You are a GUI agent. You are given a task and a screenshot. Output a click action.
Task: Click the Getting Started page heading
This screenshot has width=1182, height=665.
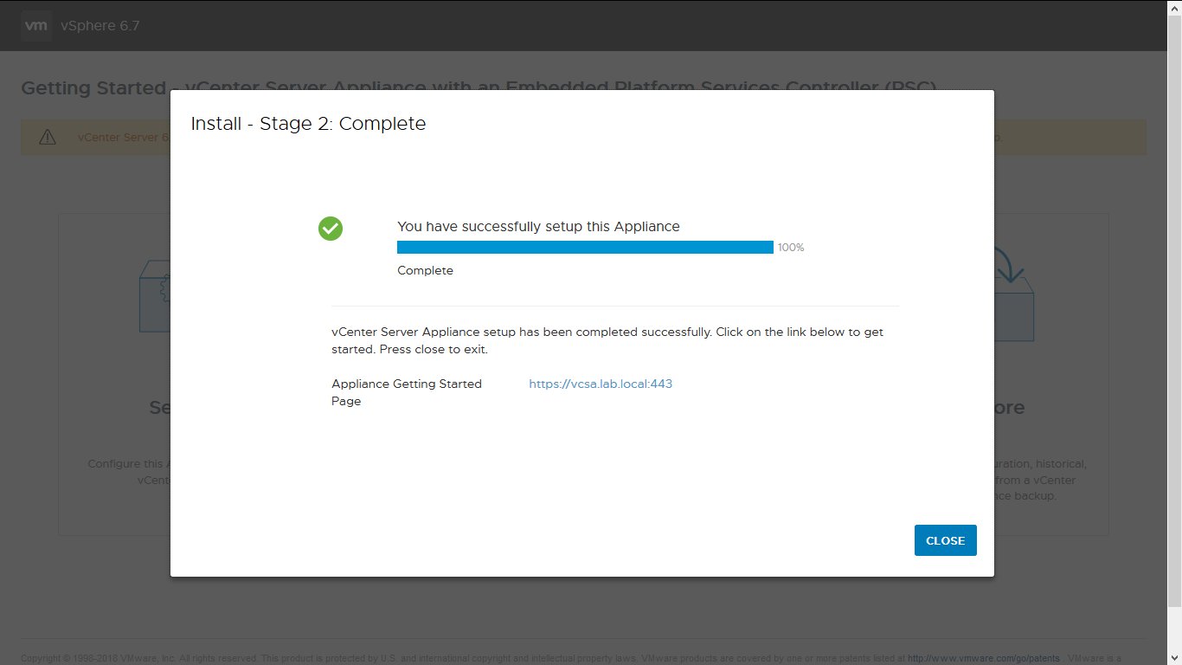tap(93, 88)
